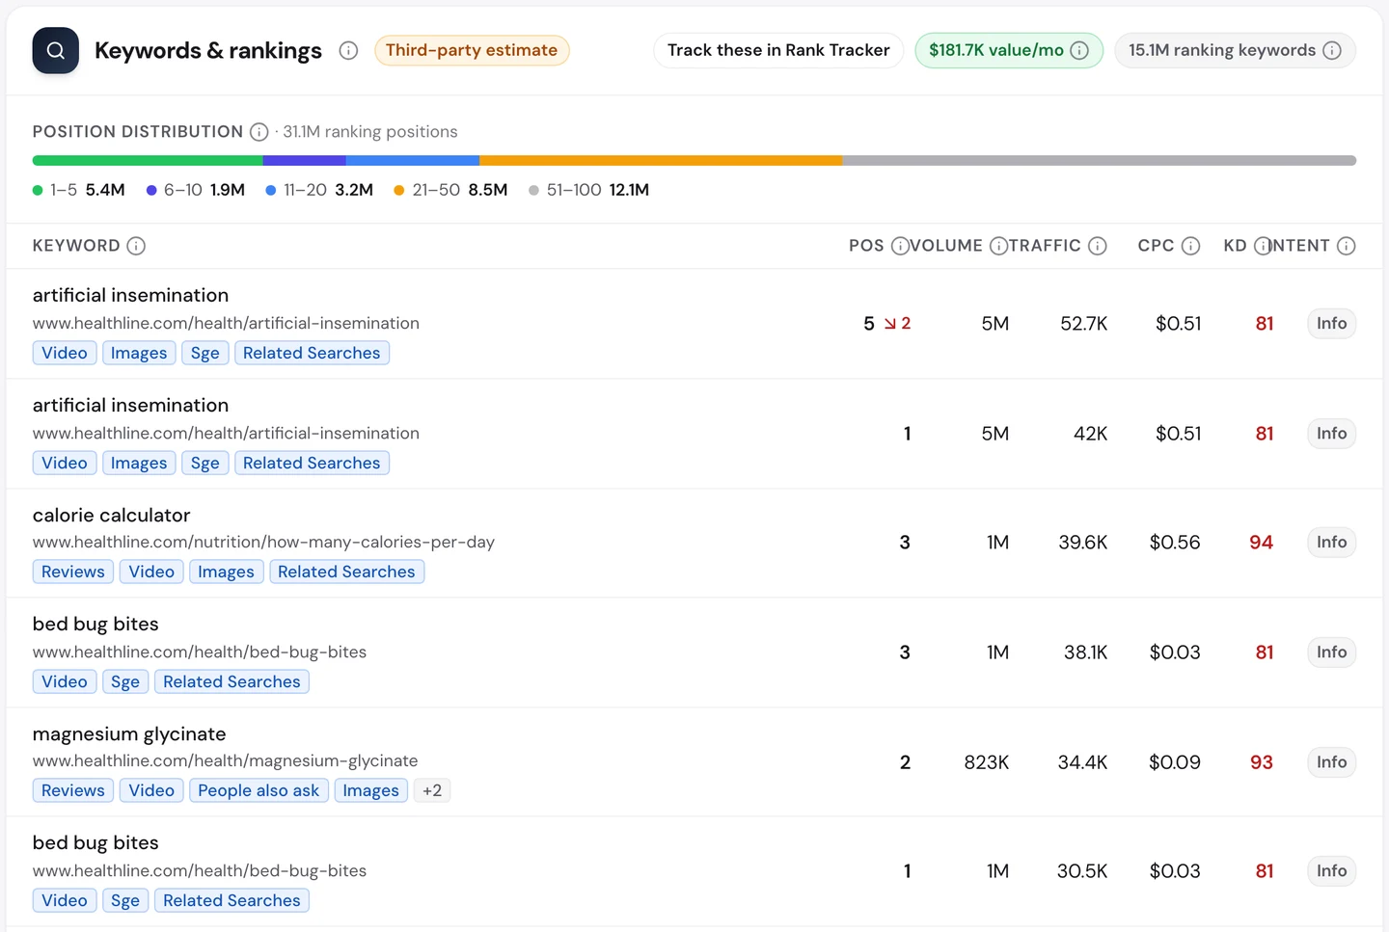Click the Third-party estimate badge

click(472, 50)
